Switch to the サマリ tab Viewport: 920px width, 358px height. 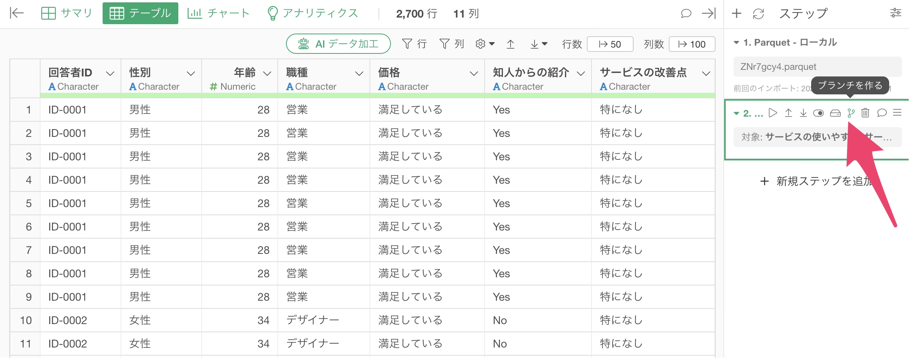67,13
